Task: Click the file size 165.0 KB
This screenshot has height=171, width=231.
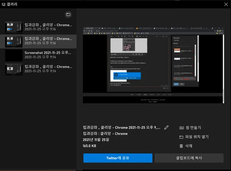Action: [89, 146]
